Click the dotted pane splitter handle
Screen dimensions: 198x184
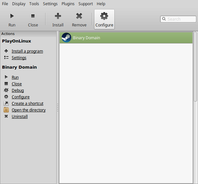[58, 107]
